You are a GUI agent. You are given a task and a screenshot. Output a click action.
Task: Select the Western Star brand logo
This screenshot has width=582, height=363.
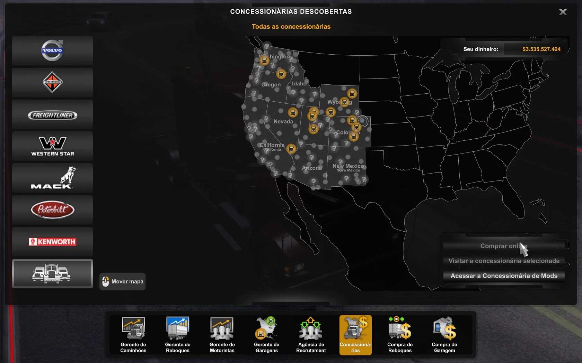[x=52, y=146]
